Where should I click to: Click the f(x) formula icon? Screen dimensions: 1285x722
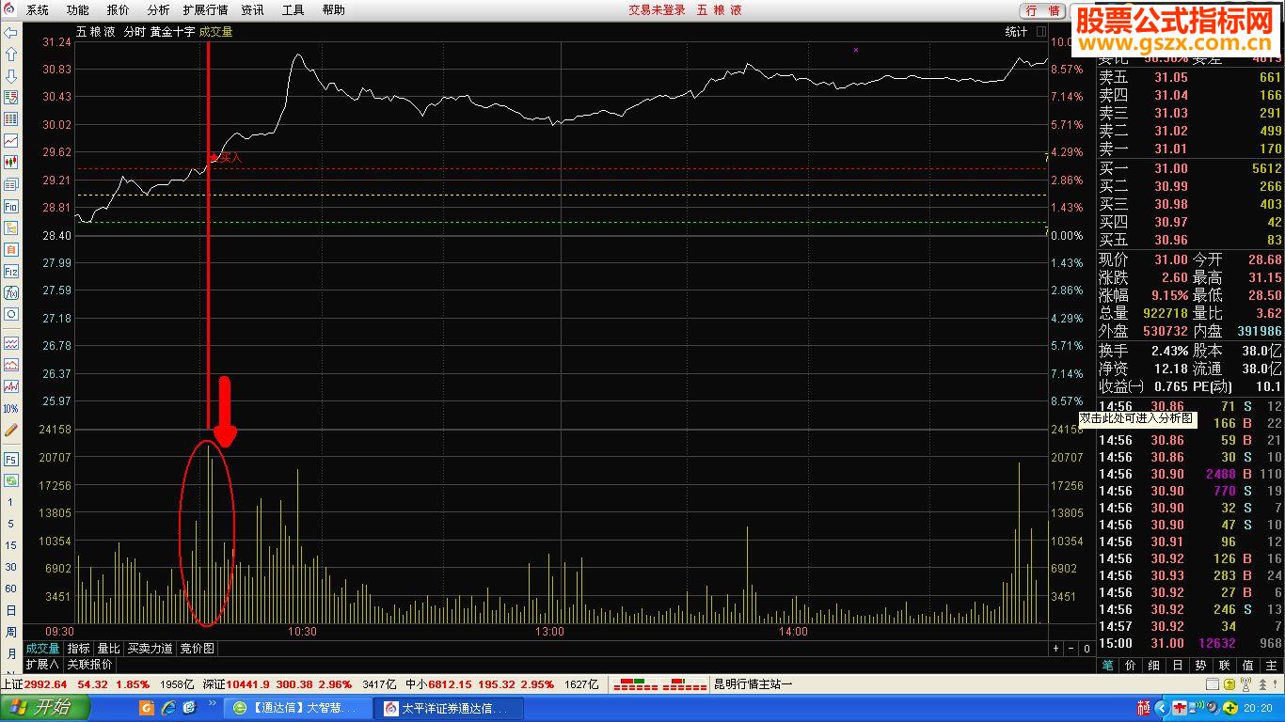11,292
